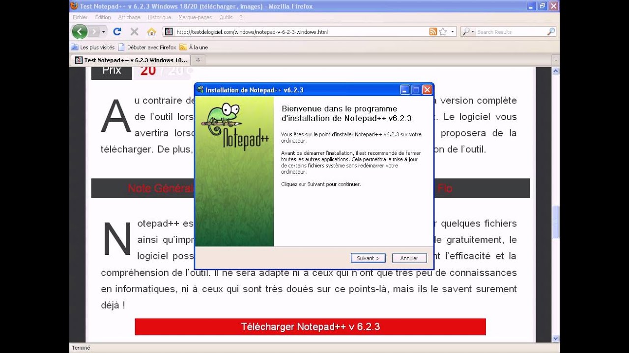Image resolution: width=629 pixels, height=353 pixels.
Task: Open the list all tabs dropdown
Action: pos(556,60)
